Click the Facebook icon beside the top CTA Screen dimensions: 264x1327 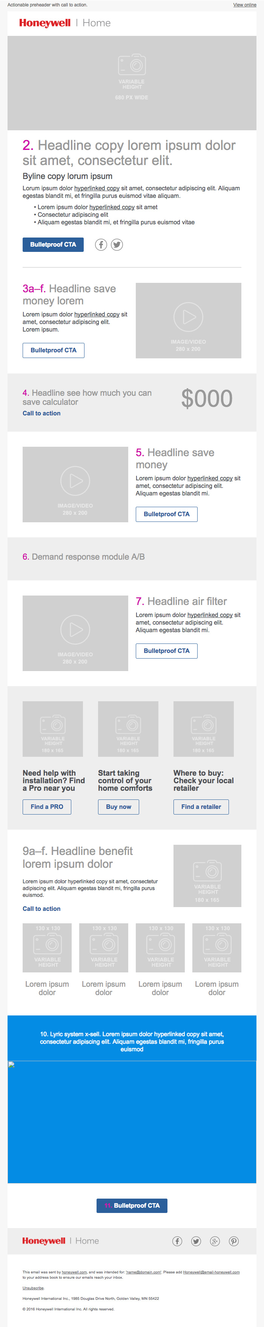(x=101, y=245)
